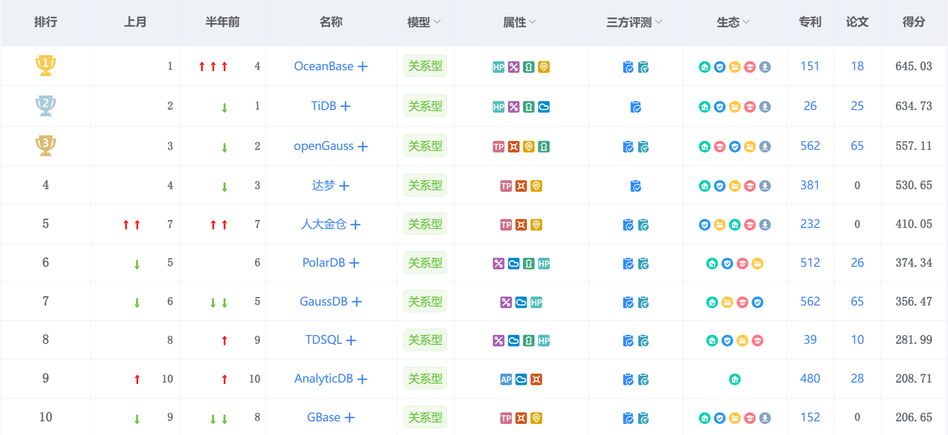Click HP attribute icon in OceanBase row
Screen dimensions: 948x435
click(498, 67)
